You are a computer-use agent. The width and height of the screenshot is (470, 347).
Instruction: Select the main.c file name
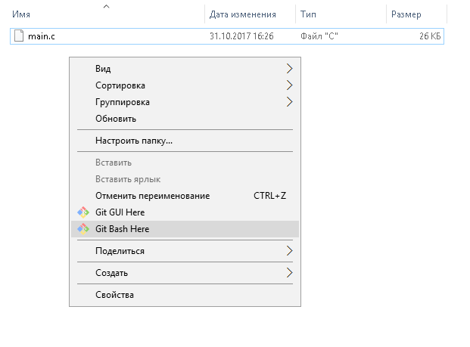pos(41,36)
